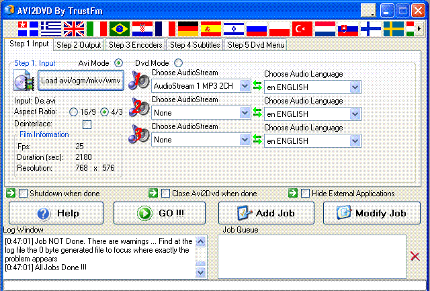The width and height of the screenshot is (430, 291).
Task: Tick Close Avi2Dvd when done checkbox
Action: point(165,193)
